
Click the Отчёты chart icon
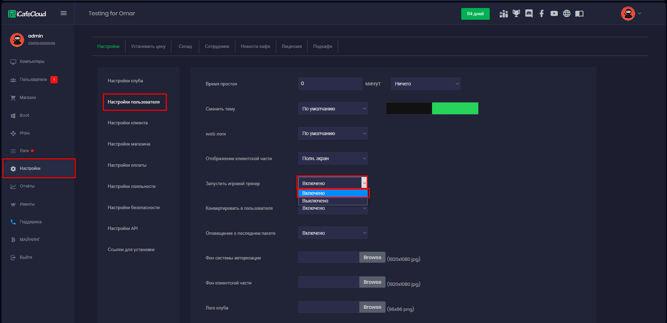[13, 186]
